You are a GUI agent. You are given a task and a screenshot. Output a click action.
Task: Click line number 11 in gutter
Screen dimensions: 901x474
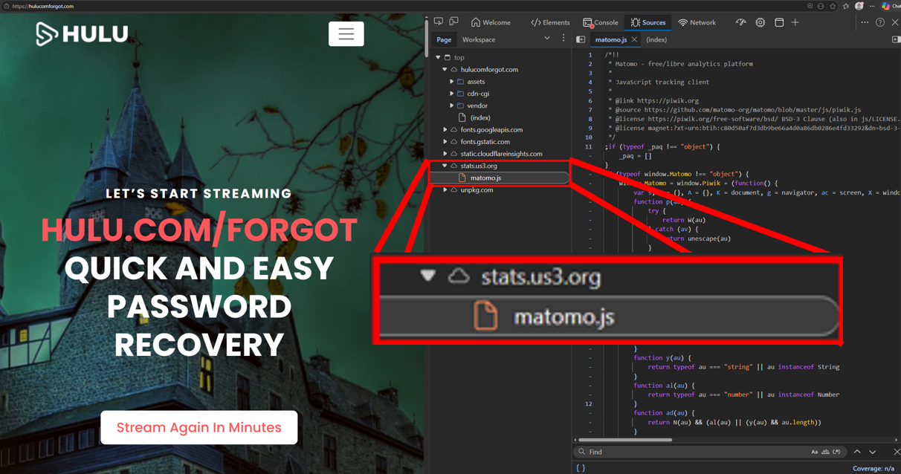(589, 146)
